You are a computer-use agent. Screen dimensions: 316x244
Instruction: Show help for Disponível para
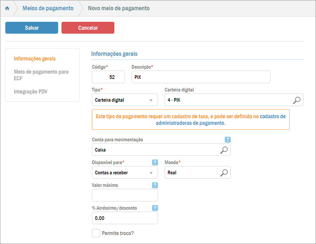click(x=155, y=162)
